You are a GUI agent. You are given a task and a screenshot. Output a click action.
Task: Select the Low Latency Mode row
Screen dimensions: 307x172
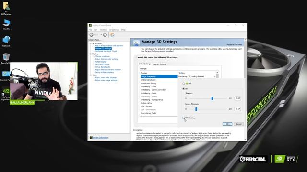(x=159, y=113)
